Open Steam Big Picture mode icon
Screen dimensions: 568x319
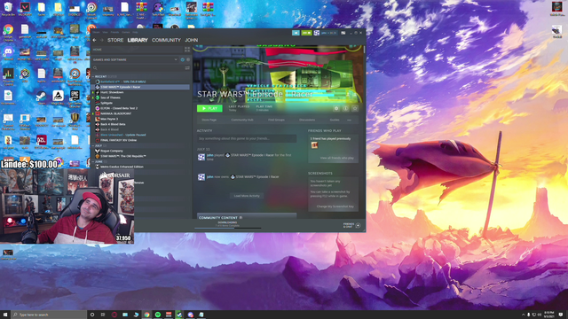pos(343,33)
